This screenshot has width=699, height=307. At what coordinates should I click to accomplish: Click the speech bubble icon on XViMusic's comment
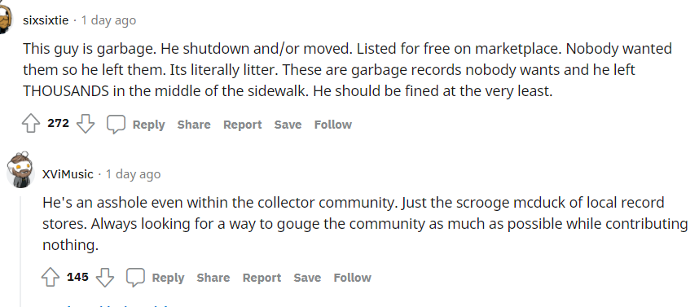135,278
